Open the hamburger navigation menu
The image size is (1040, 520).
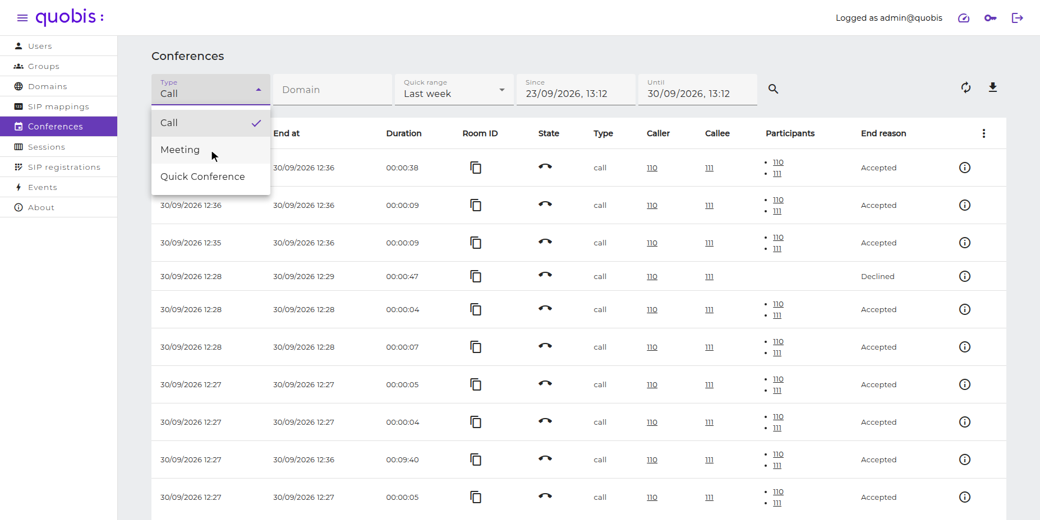click(x=22, y=18)
